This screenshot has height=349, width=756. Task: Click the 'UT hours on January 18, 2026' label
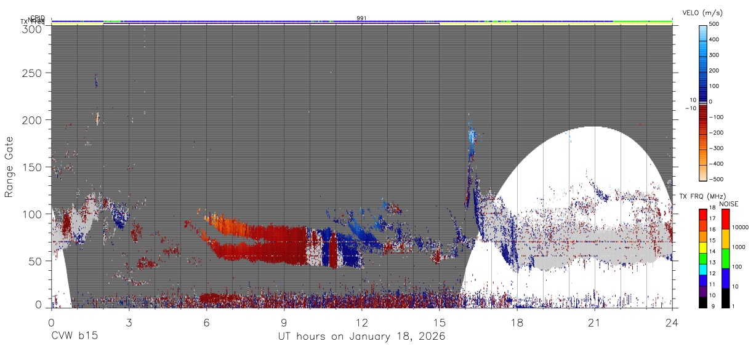[361, 338]
